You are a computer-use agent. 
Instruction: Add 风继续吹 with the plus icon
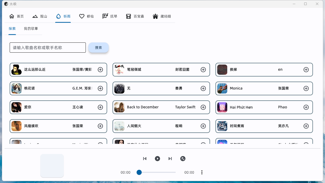pos(100,126)
